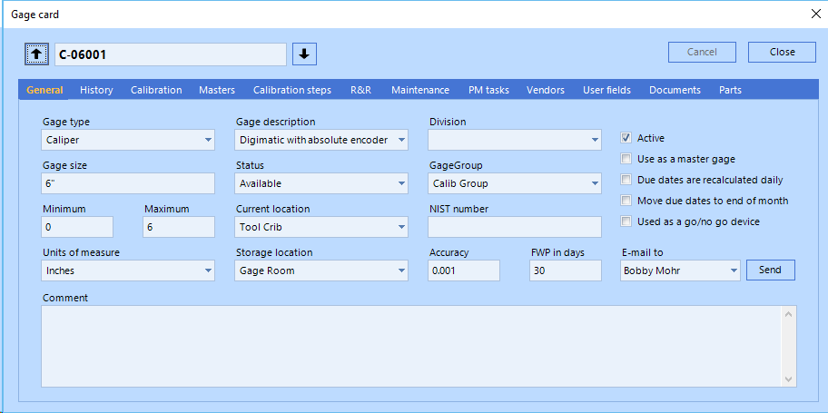The image size is (828, 413).
Task: Click the up arrow previous gage icon
Action: tap(36, 54)
